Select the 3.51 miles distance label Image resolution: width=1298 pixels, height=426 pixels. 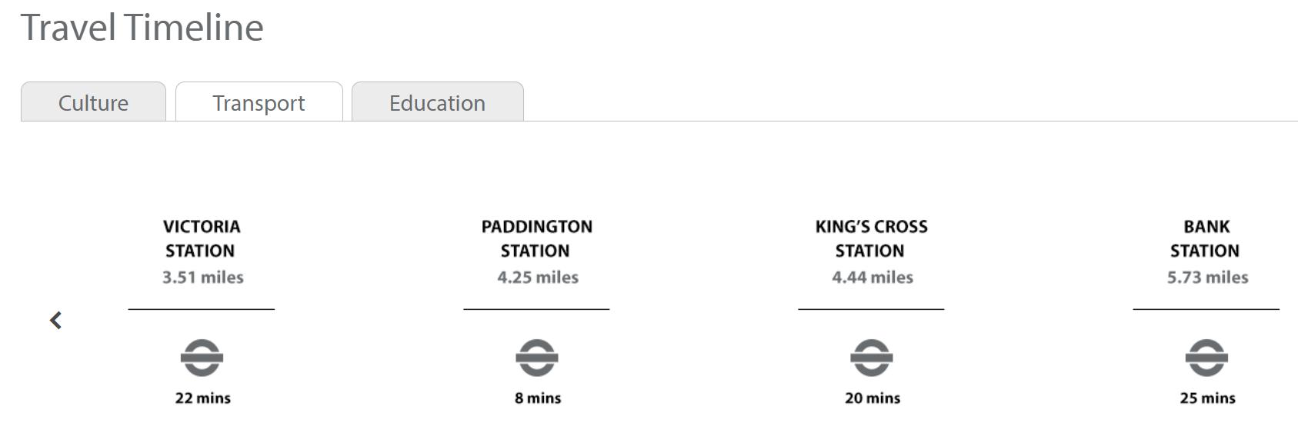coord(202,278)
